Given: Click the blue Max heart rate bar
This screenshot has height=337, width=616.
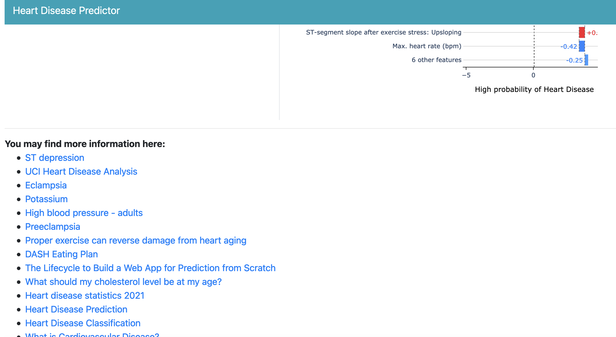Looking at the screenshot, I should point(582,46).
